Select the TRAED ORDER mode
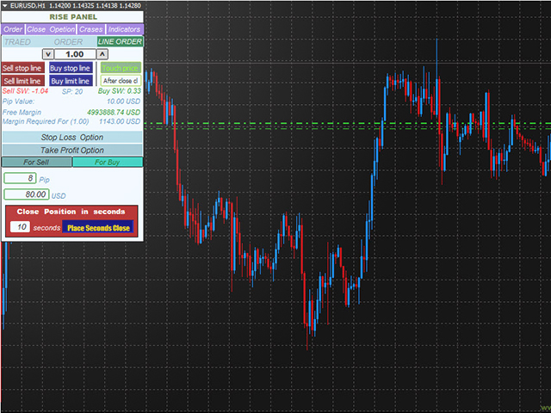The width and height of the screenshot is (551, 413). tap(50, 42)
